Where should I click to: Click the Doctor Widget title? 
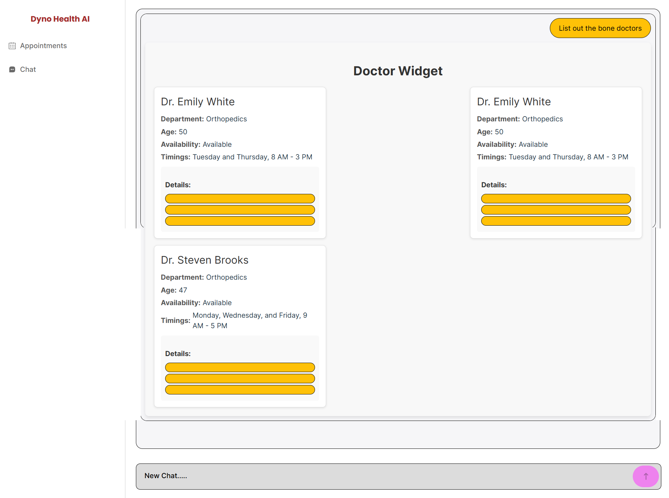[398, 71]
